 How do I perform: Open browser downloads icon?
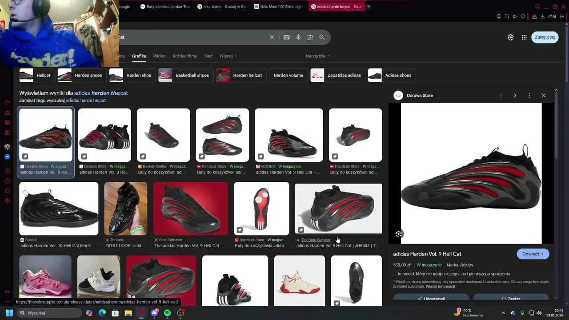(x=542, y=16)
